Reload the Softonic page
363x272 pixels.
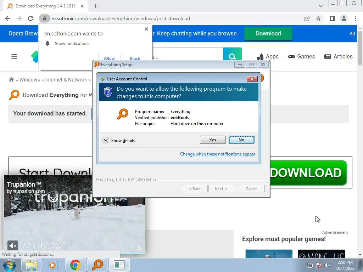[x=30, y=18]
